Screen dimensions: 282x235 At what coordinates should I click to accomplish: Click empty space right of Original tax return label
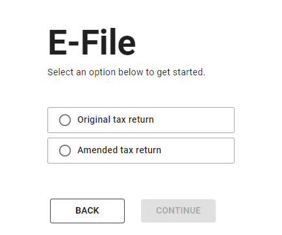coord(194,120)
